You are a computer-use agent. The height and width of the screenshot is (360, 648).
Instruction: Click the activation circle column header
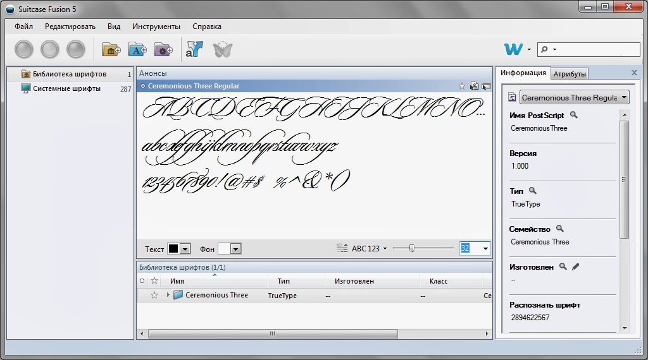pyautogui.click(x=142, y=281)
